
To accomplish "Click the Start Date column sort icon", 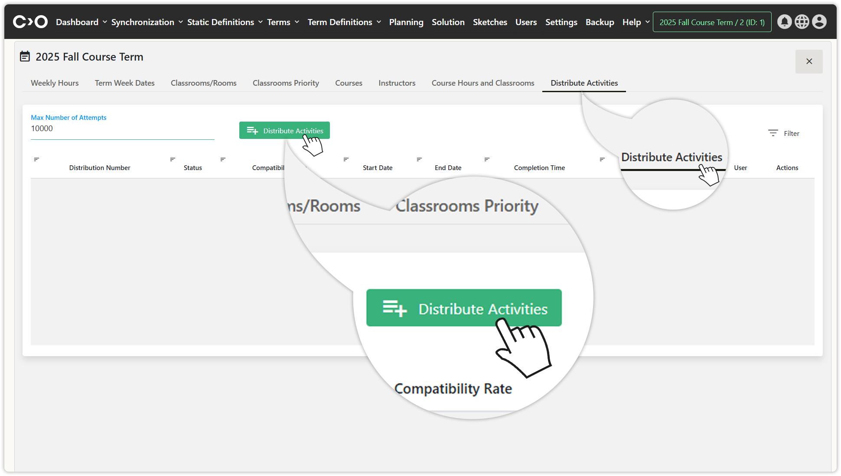I will (x=346, y=159).
